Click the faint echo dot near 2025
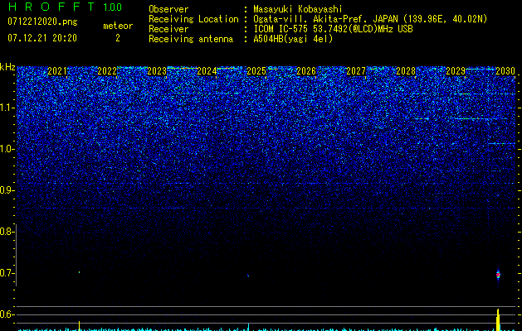Image resolution: width=522 pixels, height=331 pixels. (248, 276)
